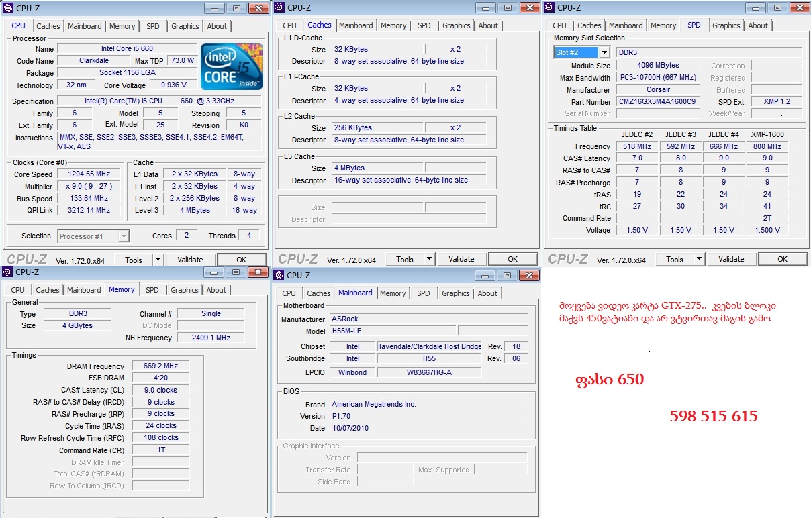811x518 pixels.
Task: Click the Intel Core i5 inside logo
Action: [x=232, y=66]
